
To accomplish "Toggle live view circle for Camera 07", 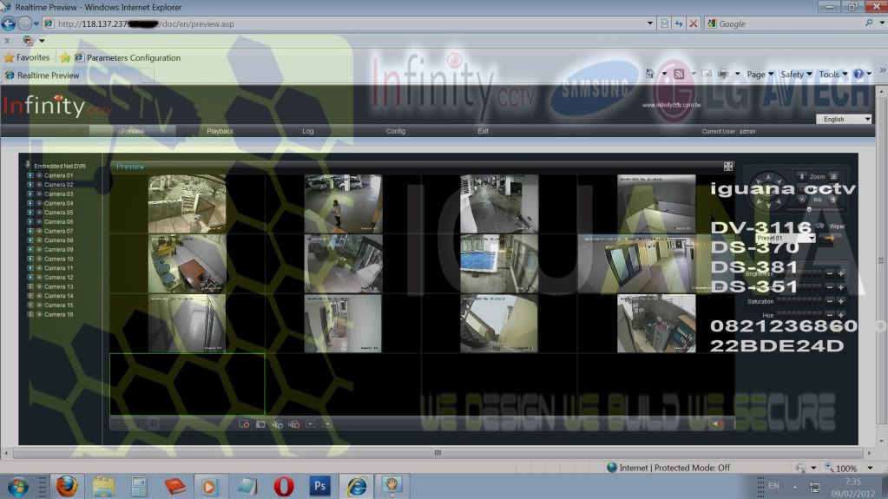I will click(39, 231).
